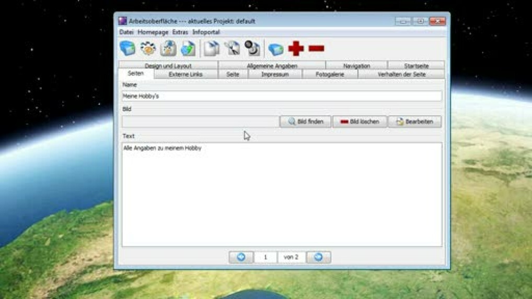Go to next page with right arrow

pos(318,257)
